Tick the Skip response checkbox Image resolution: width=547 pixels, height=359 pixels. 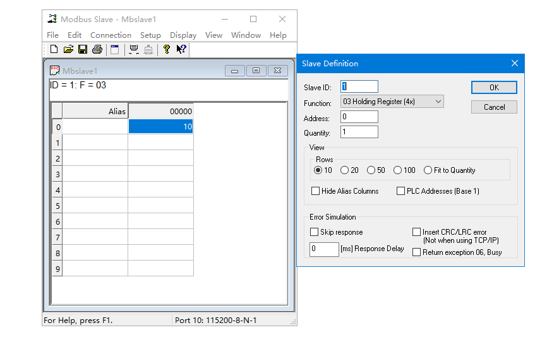tap(315, 232)
